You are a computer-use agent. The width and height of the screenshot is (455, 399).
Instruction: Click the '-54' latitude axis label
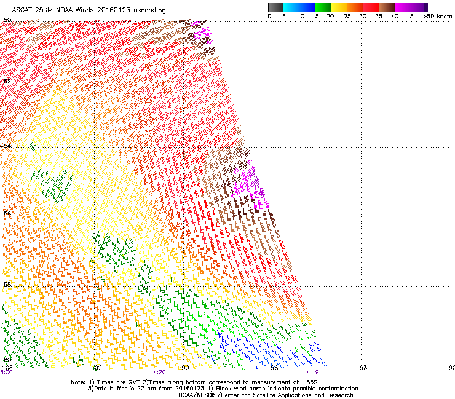tap(6, 145)
